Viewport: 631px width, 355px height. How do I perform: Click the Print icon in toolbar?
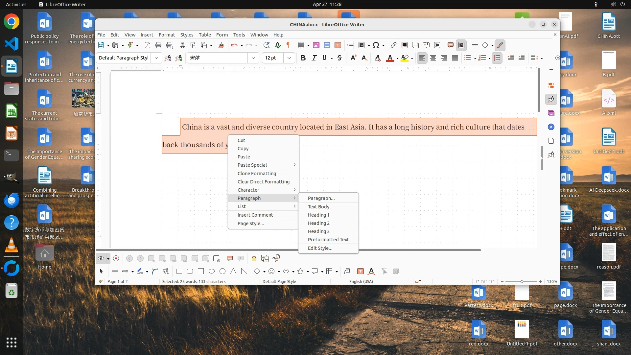coord(158,45)
